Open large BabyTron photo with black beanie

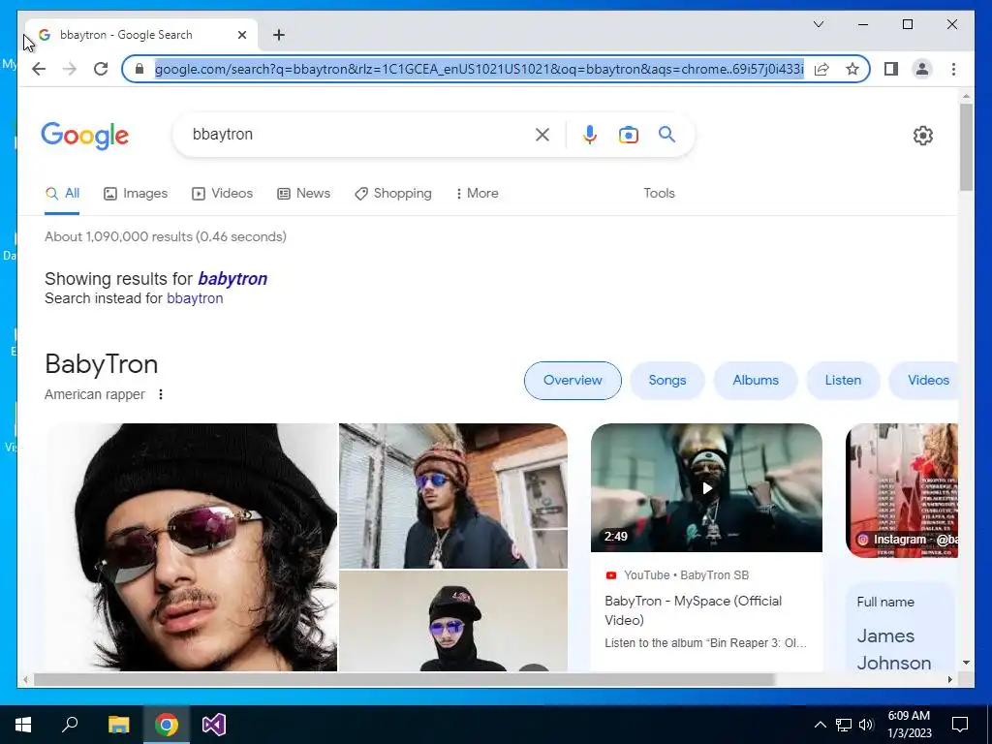click(x=191, y=547)
